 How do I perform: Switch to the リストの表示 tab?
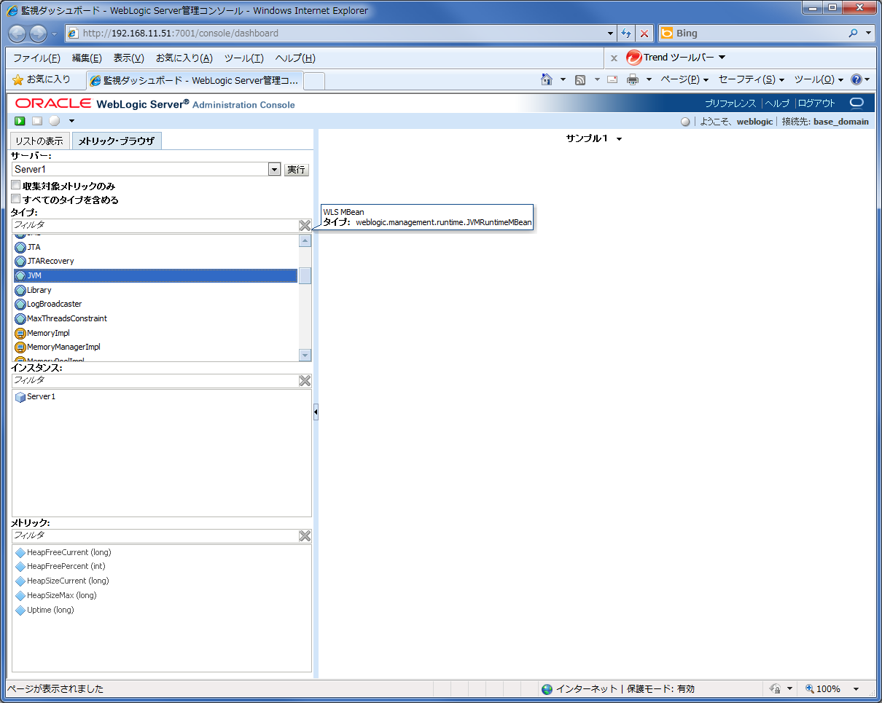coord(40,141)
